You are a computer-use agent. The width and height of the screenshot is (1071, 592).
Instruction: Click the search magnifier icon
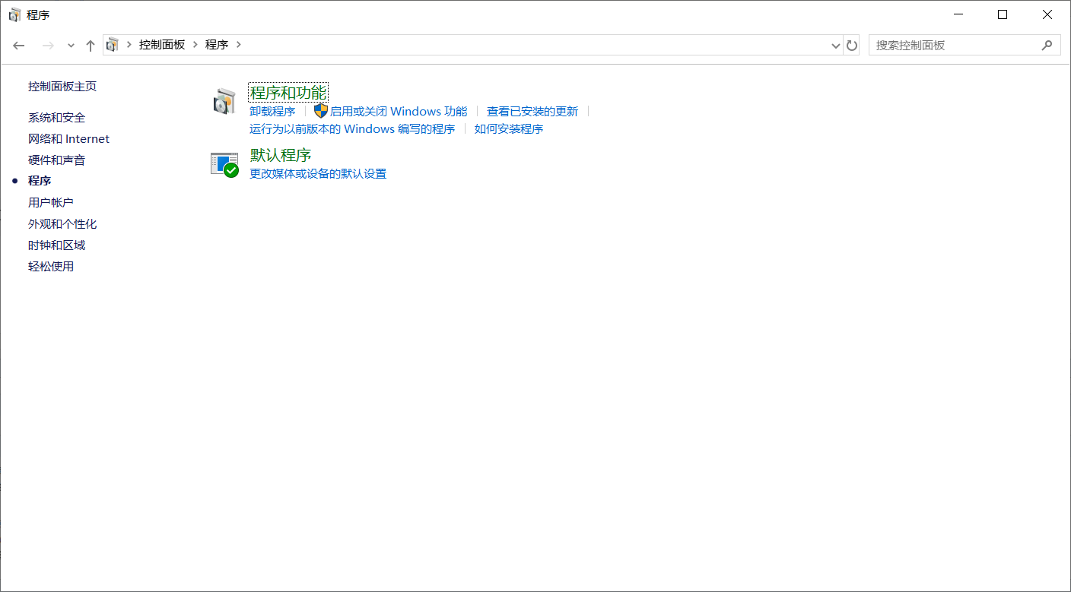coord(1047,45)
